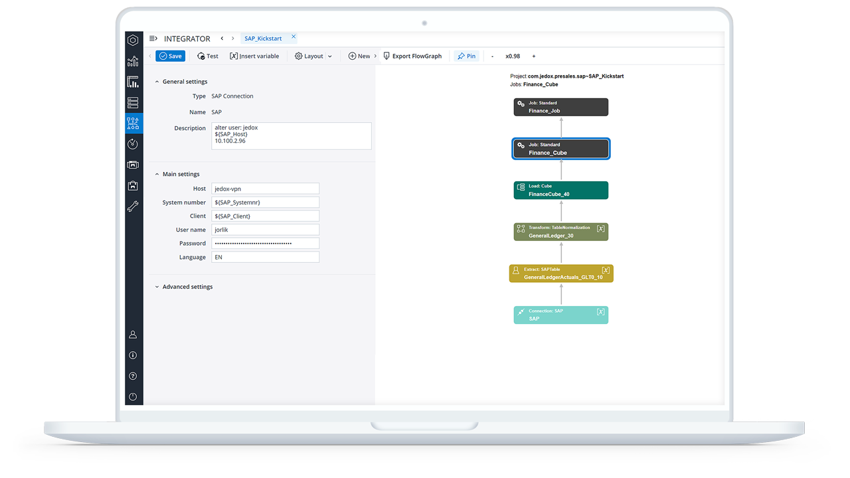Collapse the General settings section
Viewport: 850px width, 478px height.
(157, 82)
